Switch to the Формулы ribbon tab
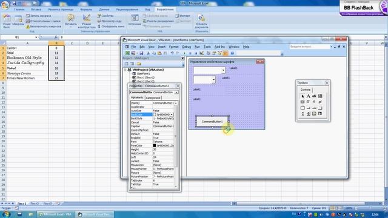Viewport: 388px width, 218px height. tap(86, 10)
